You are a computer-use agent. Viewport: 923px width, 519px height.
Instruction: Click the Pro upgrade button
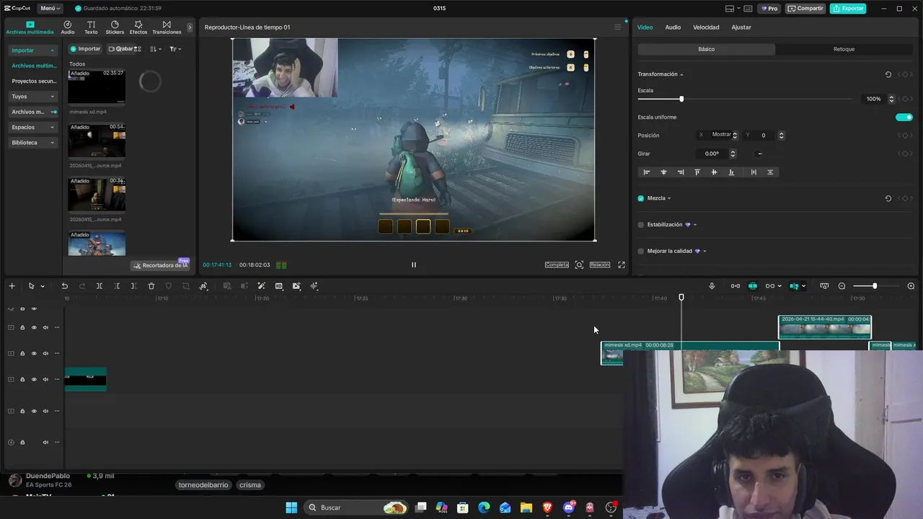(x=769, y=9)
